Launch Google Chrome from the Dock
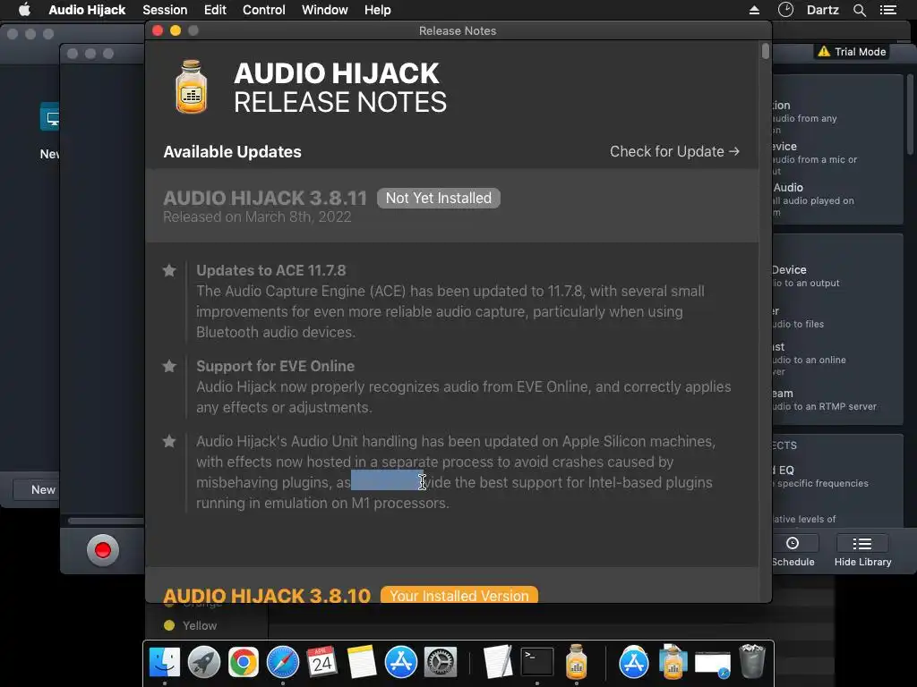 pyautogui.click(x=244, y=662)
